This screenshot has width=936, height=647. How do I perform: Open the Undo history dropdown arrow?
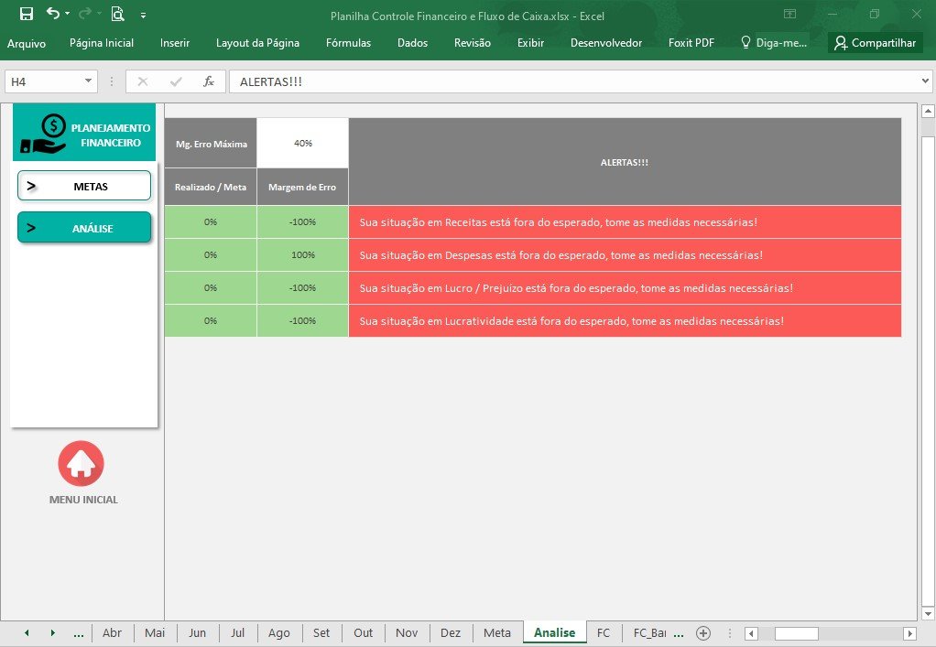tap(68, 14)
